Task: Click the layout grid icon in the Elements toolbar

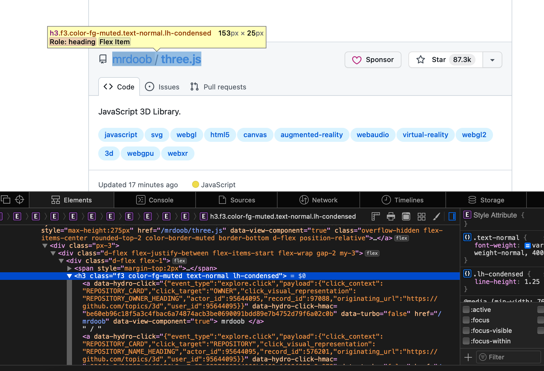Action: [x=421, y=216]
